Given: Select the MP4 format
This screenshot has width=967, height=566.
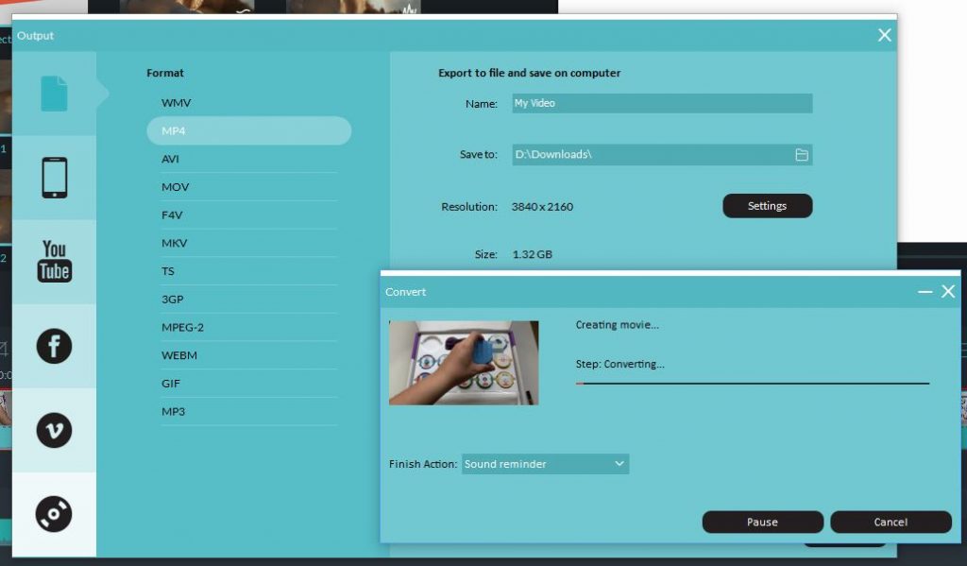Looking at the screenshot, I should pyautogui.click(x=248, y=130).
